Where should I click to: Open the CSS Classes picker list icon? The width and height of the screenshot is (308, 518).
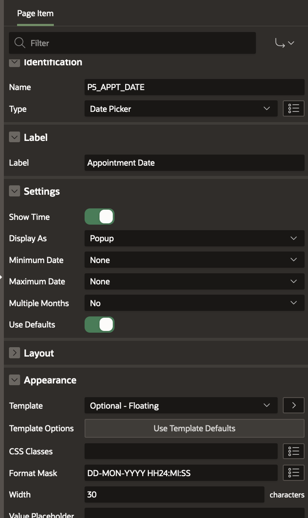point(293,451)
